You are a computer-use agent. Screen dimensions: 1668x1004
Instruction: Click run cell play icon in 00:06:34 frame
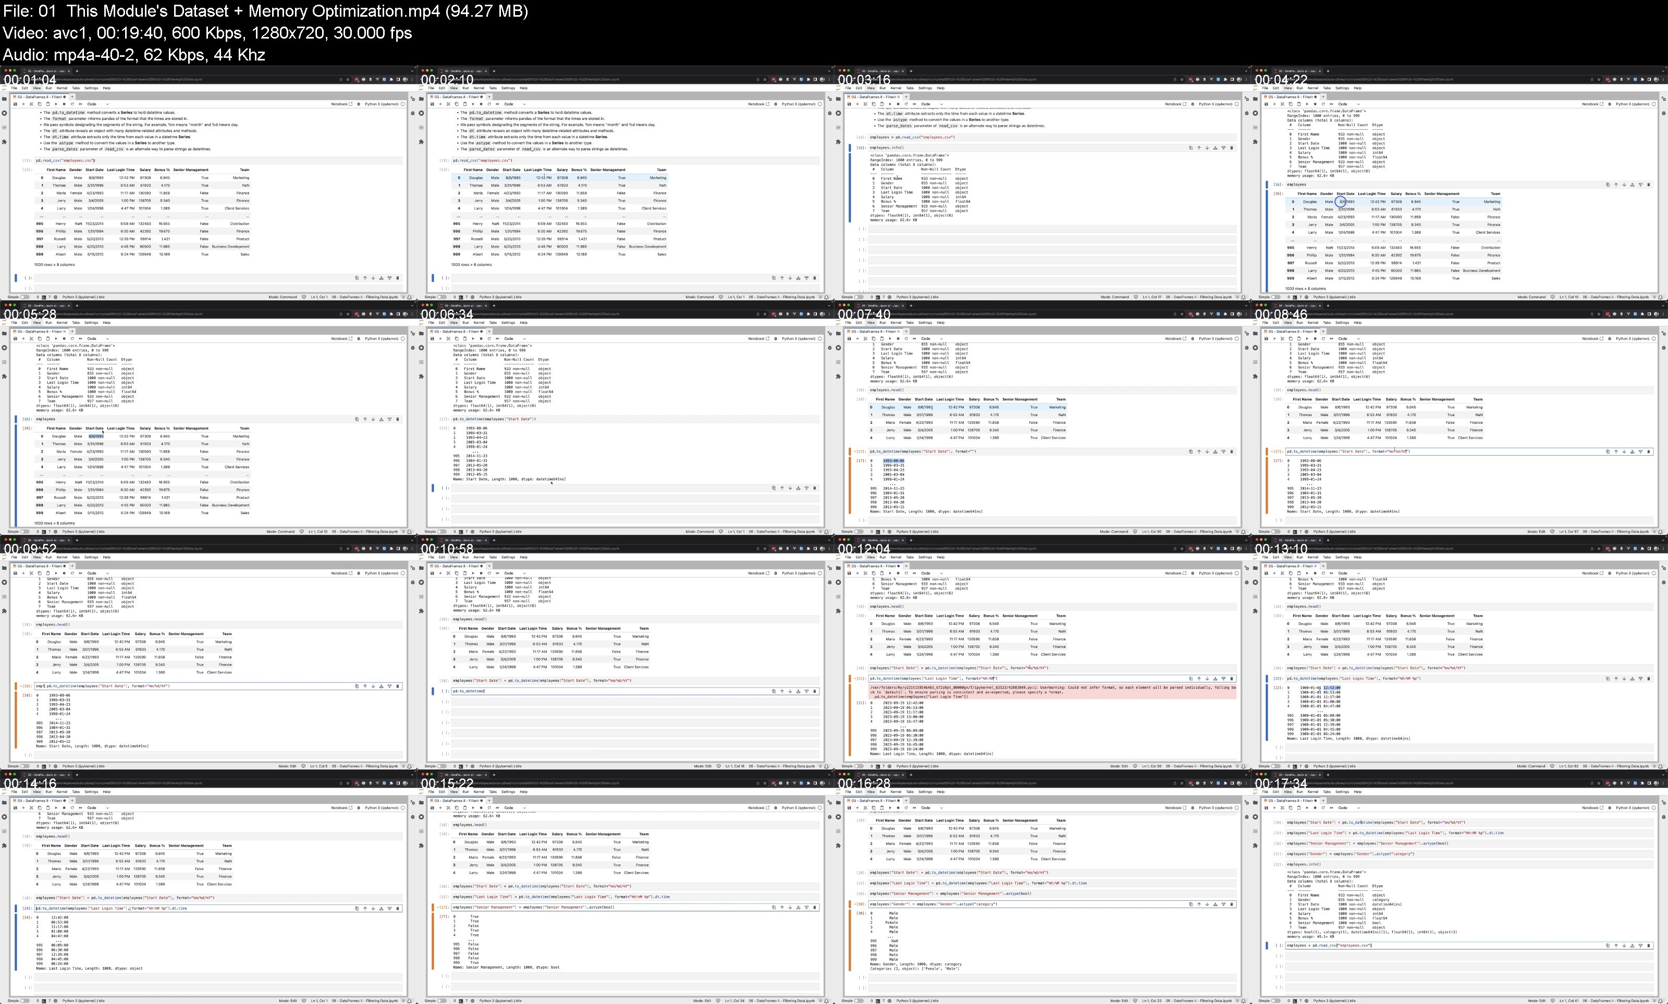[473, 338]
